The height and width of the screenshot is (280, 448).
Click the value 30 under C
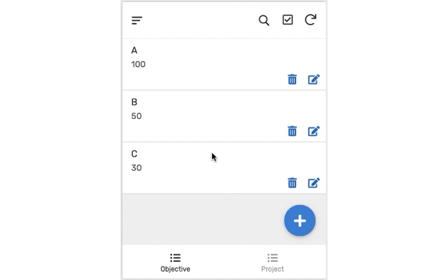(136, 168)
